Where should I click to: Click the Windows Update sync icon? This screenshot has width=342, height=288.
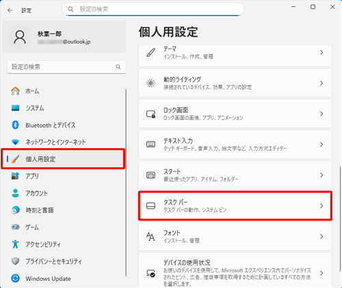[x=15, y=278]
